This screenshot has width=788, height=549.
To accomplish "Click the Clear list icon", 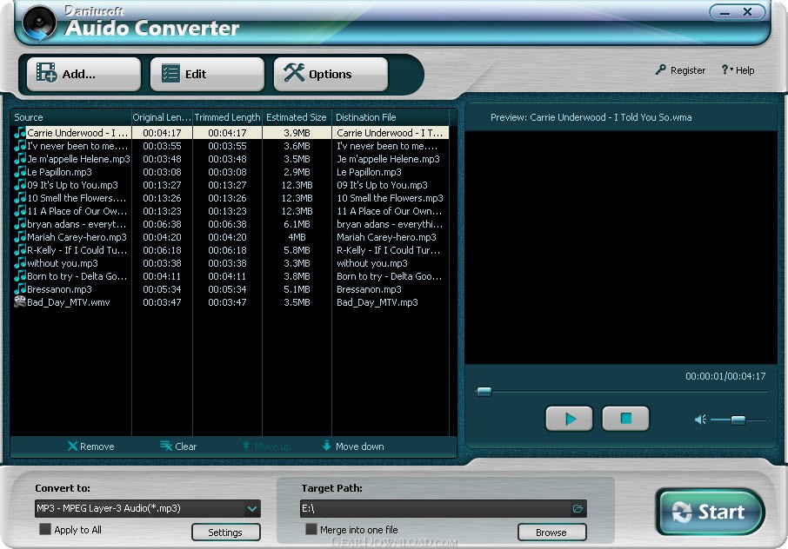I will 166,446.
